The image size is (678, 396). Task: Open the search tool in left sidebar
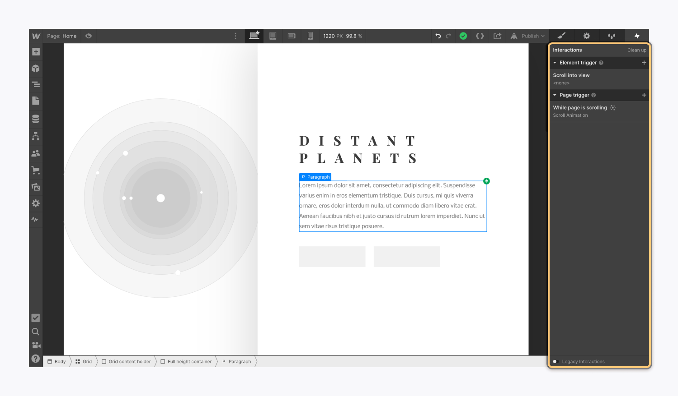[36, 332]
